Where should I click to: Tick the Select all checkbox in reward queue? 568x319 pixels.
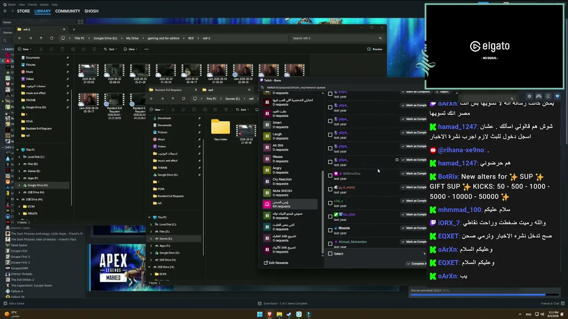330,254
